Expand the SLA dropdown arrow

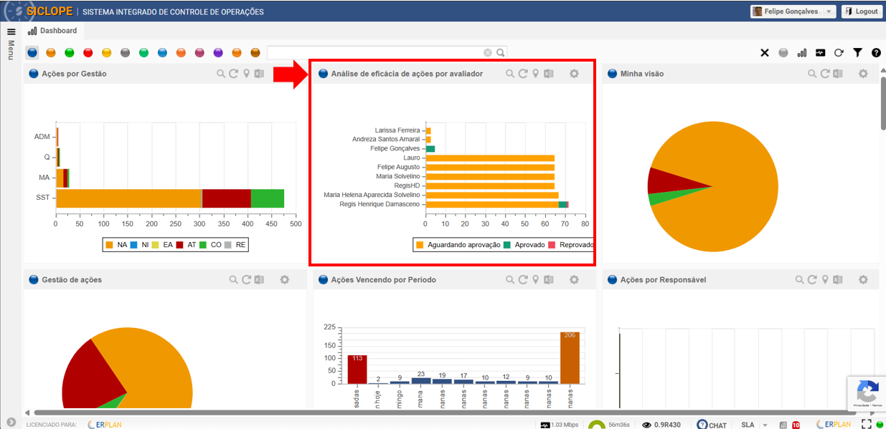click(765, 425)
